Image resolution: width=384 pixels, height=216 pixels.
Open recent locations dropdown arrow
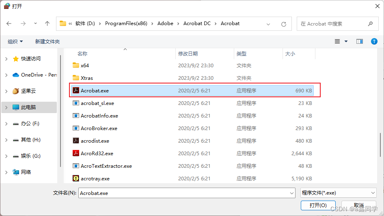35,24
